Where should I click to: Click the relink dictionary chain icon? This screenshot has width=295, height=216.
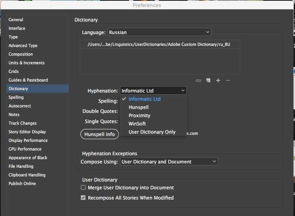pos(198,80)
